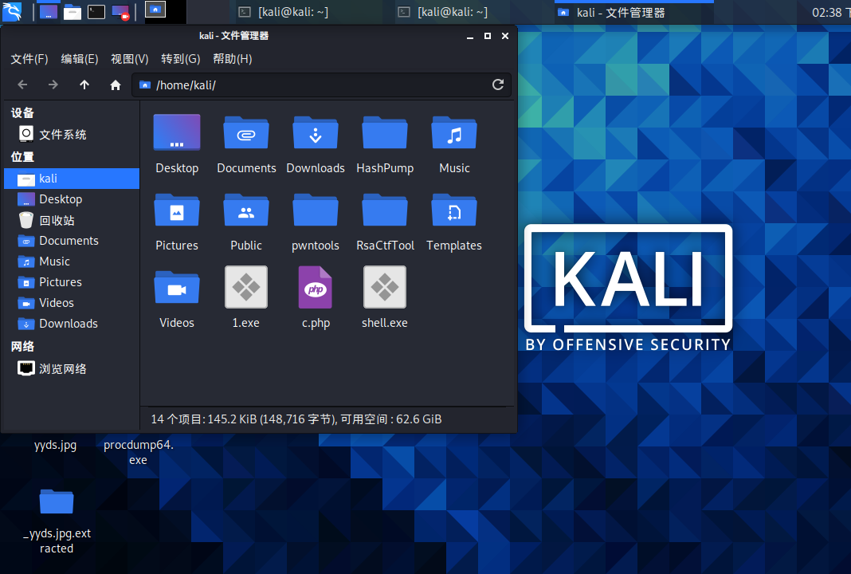Open the RsaCtfTool folder
Viewport: 851px width, 574px height.
[385, 211]
